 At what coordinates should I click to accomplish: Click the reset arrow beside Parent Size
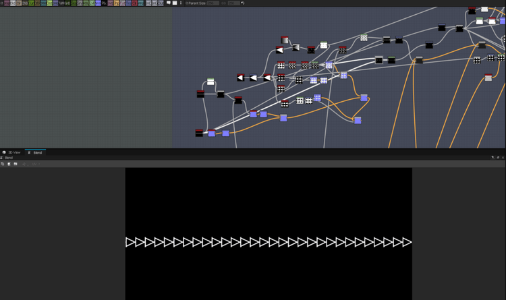pos(243,3)
